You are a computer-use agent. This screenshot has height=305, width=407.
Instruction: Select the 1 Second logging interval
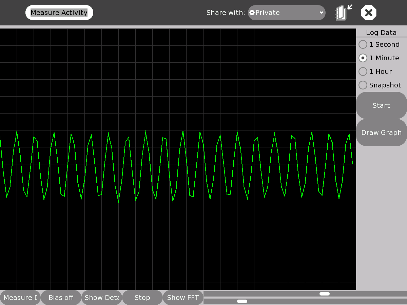coord(363,44)
